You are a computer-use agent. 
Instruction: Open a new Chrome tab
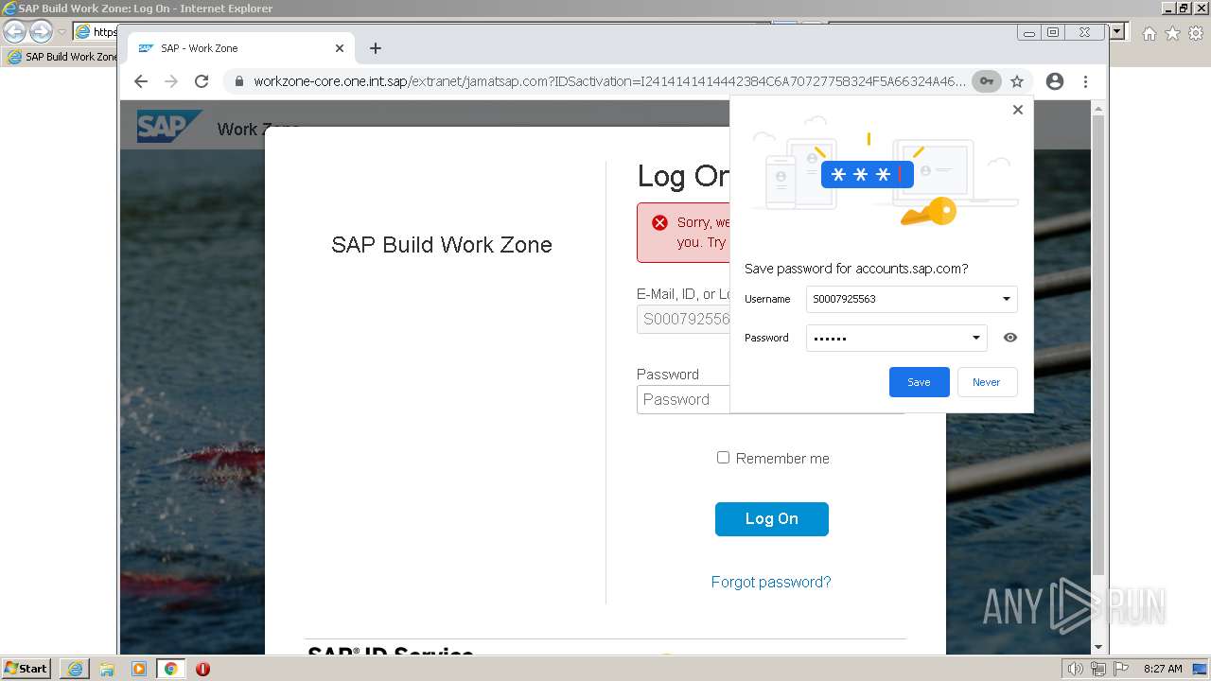click(x=376, y=48)
